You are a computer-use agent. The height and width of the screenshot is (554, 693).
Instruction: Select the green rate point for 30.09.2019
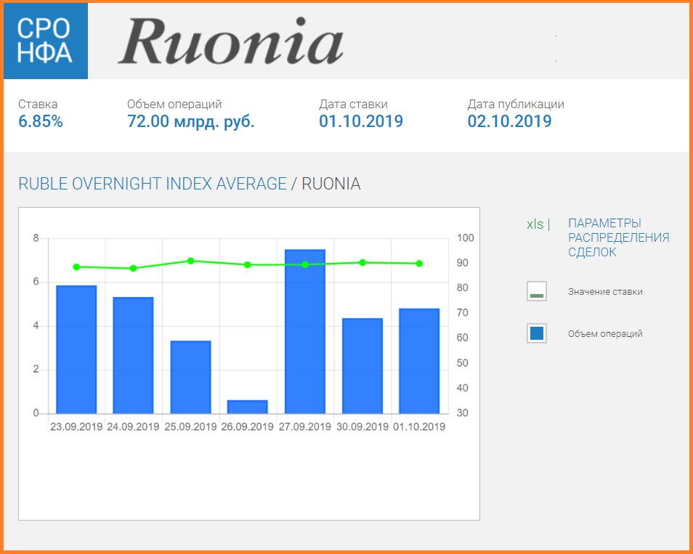[x=362, y=263]
